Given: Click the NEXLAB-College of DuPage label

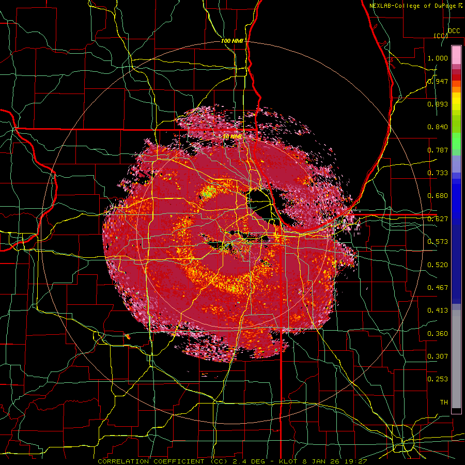Looking at the screenshot, I should click(x=412, y=6).
